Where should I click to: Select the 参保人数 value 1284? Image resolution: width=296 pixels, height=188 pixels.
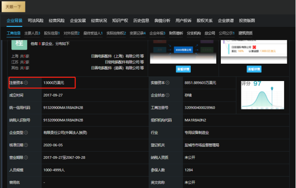click(189, 170)
